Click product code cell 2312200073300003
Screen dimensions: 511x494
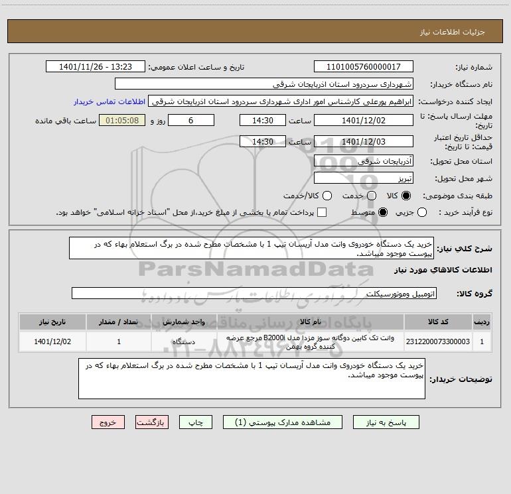tap(438, 341)
